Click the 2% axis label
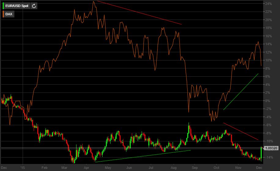This screenshot has width=280, height=171. [267, 93]
